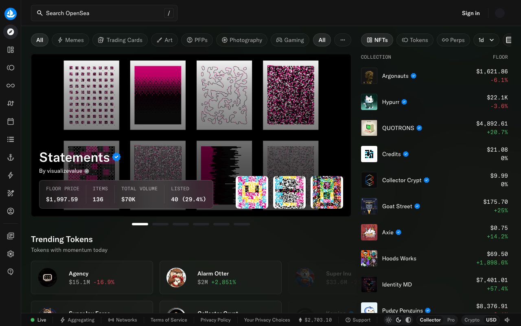Open the Privacy Policy link
Screen dimensions: 521x326
point(216,320)
